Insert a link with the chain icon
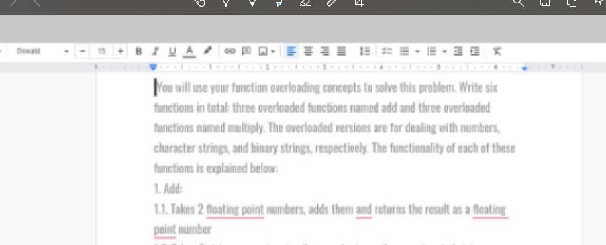 click(x=230, y=51)
